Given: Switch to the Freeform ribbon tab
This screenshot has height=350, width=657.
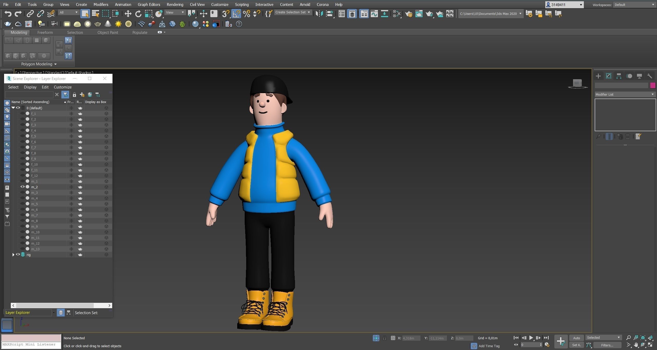Looking at the screenshot, I should coord(45,33).
